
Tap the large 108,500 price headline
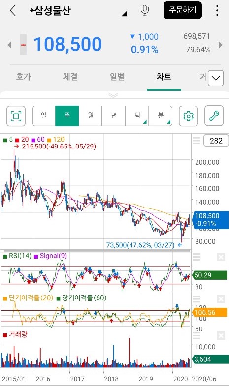(67, 45)
